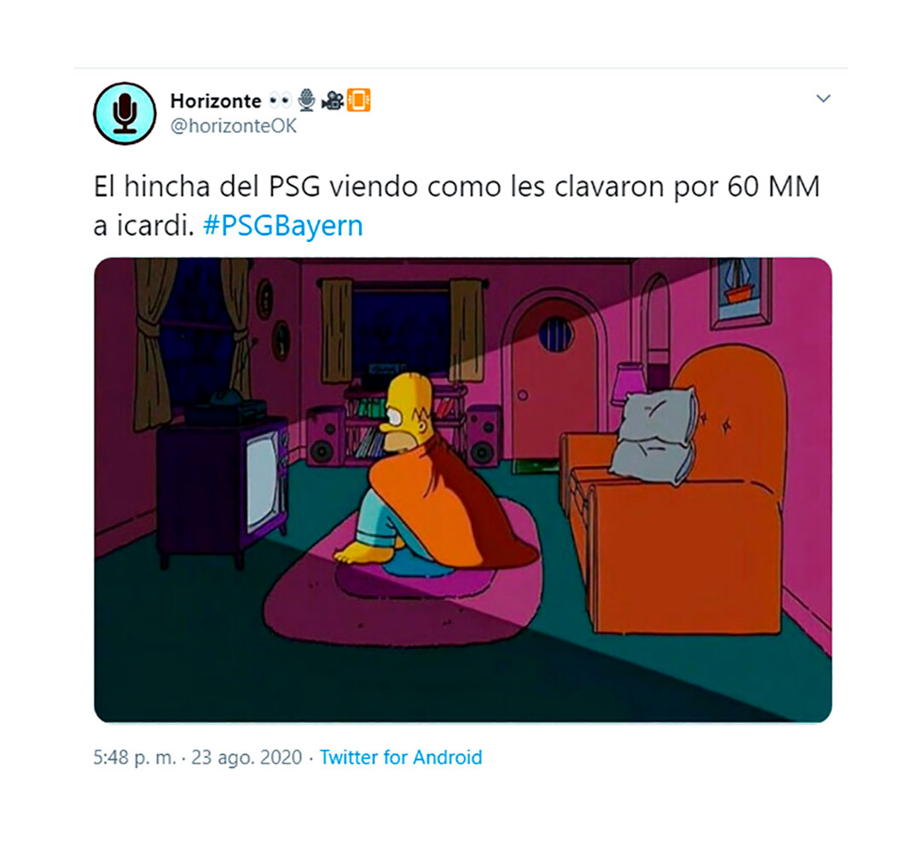Click the gray pillow on the couch
Image resolution: width=921 pixels, height=847 pixels.
tap(655, 437)
